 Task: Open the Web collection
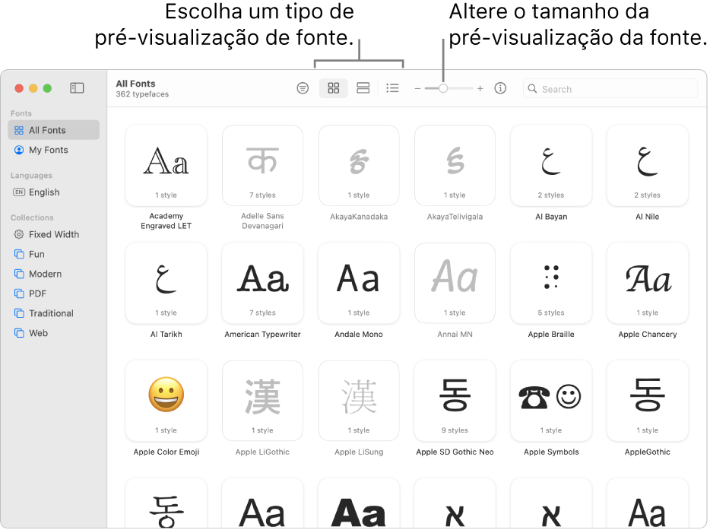pyautogui.click(x=53, y=333)
